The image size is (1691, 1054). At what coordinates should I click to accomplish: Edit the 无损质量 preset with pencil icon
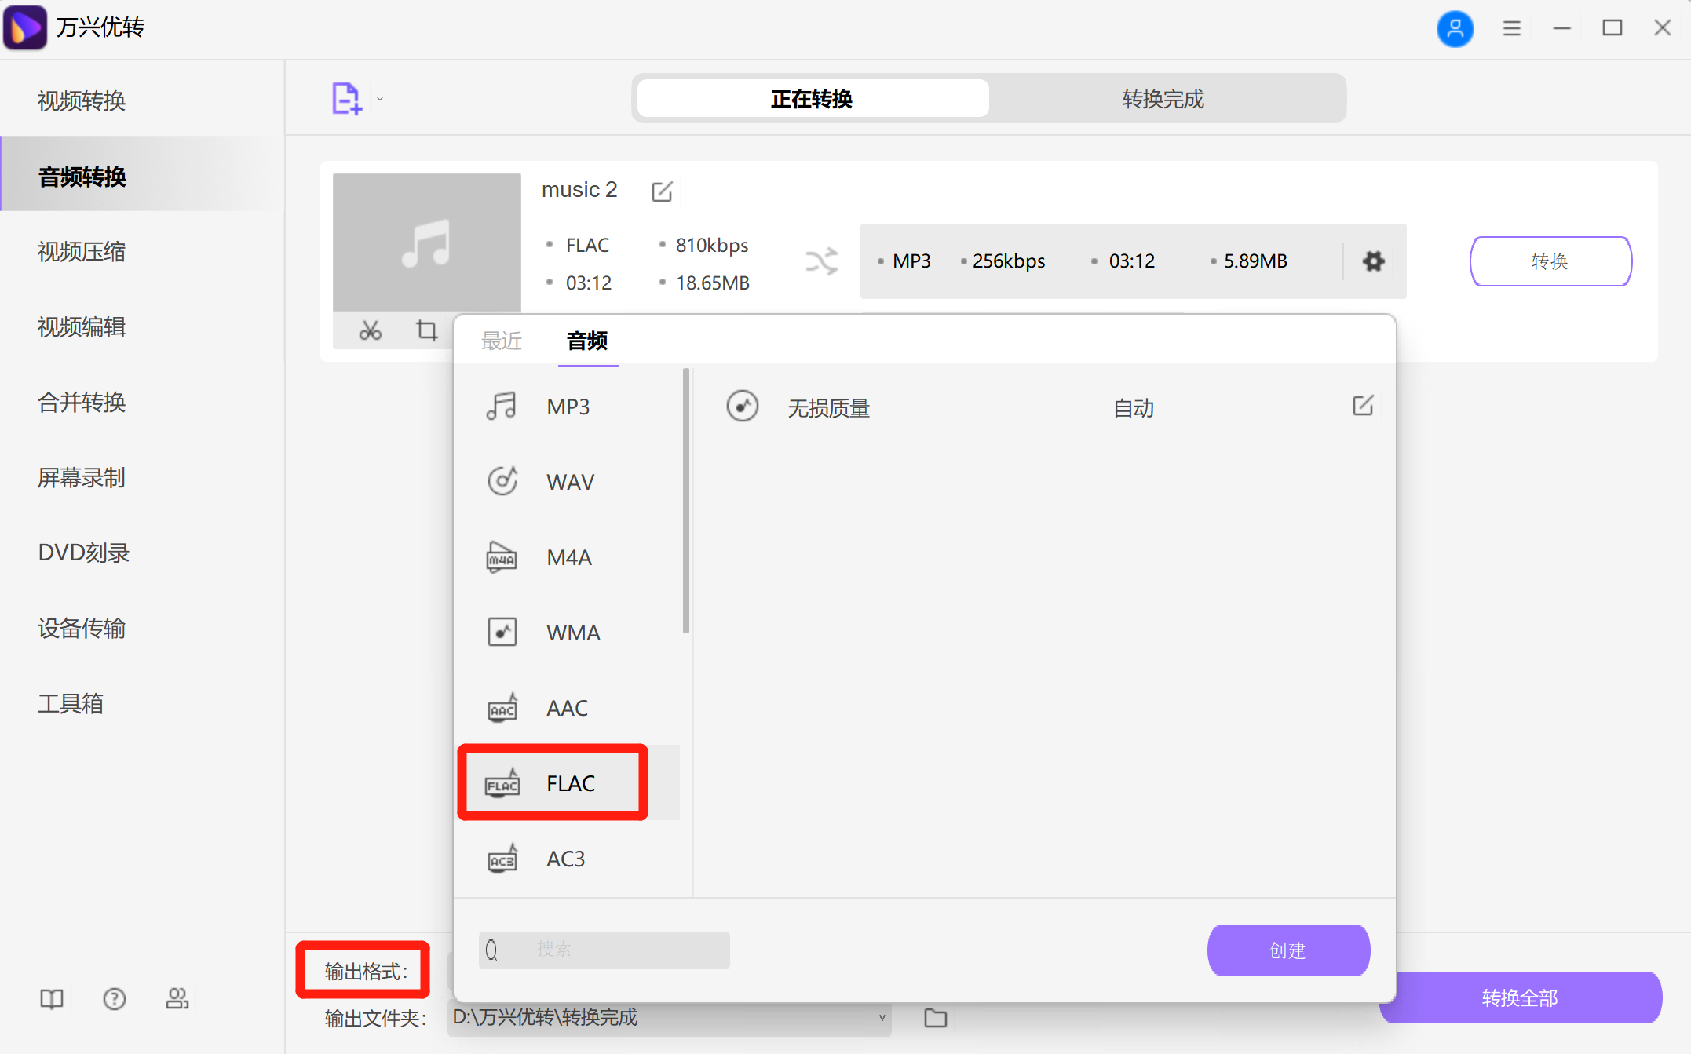pyautogui.click(x=1363, y=406)
